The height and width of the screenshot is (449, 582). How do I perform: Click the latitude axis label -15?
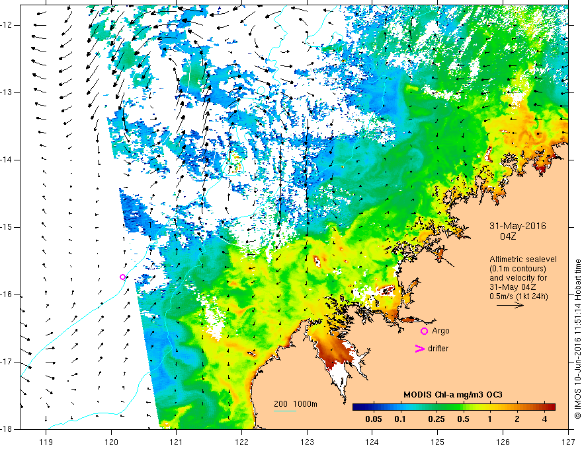click(7, 227)
